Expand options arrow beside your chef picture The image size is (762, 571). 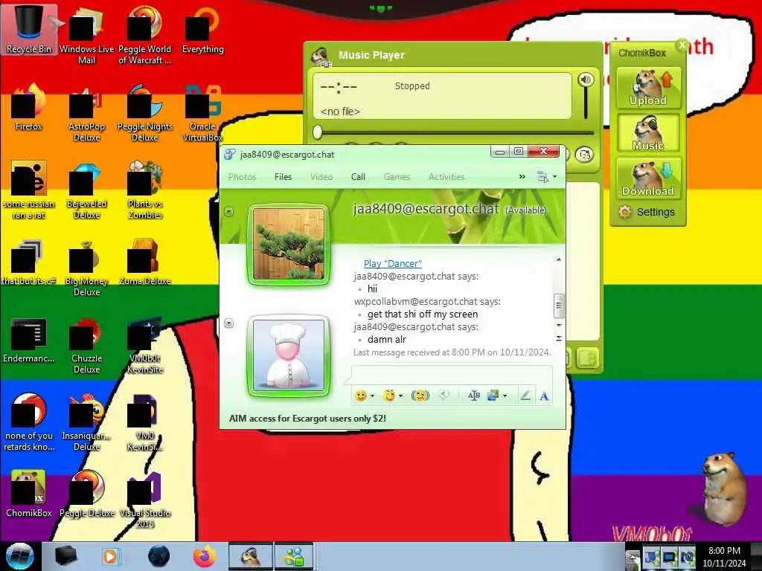[x=229, y=323]
